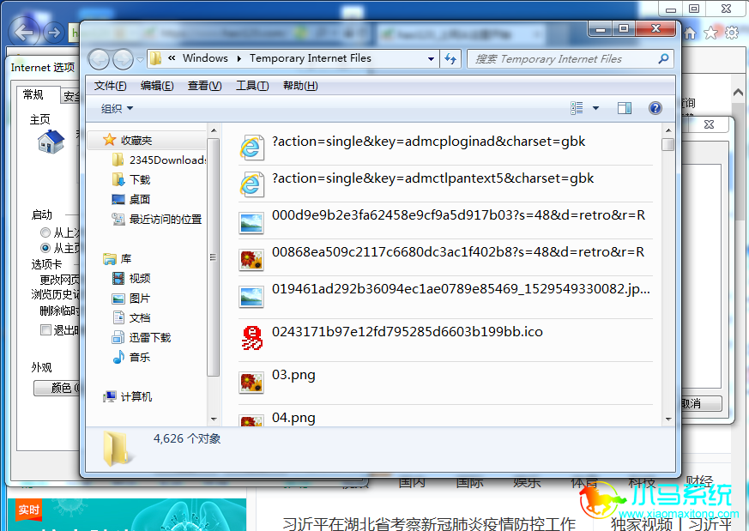The width and height of the screenshot is (749, 531).
Task: Click the file list scroll down arrow
Action: pos(667,419)
